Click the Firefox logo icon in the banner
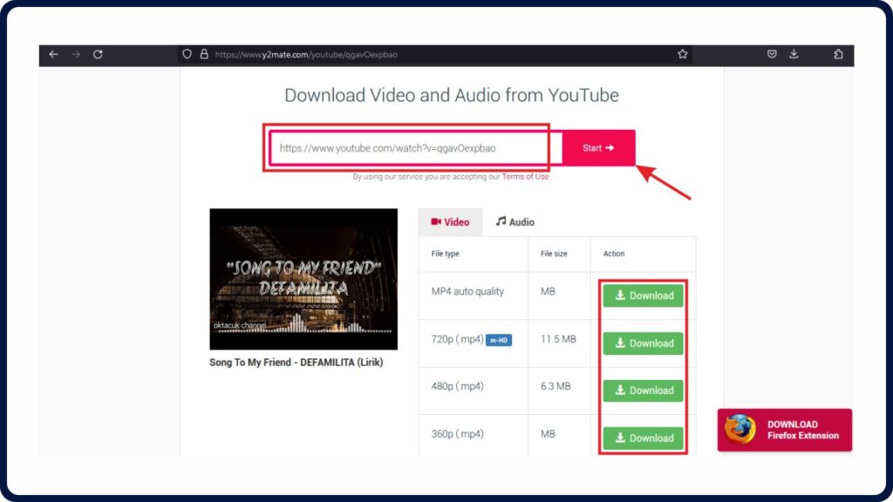This screenshot has height=502, width=893. coord(740,430)
